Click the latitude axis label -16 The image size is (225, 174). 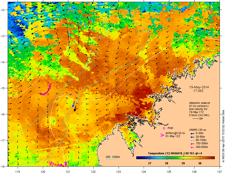3,114
